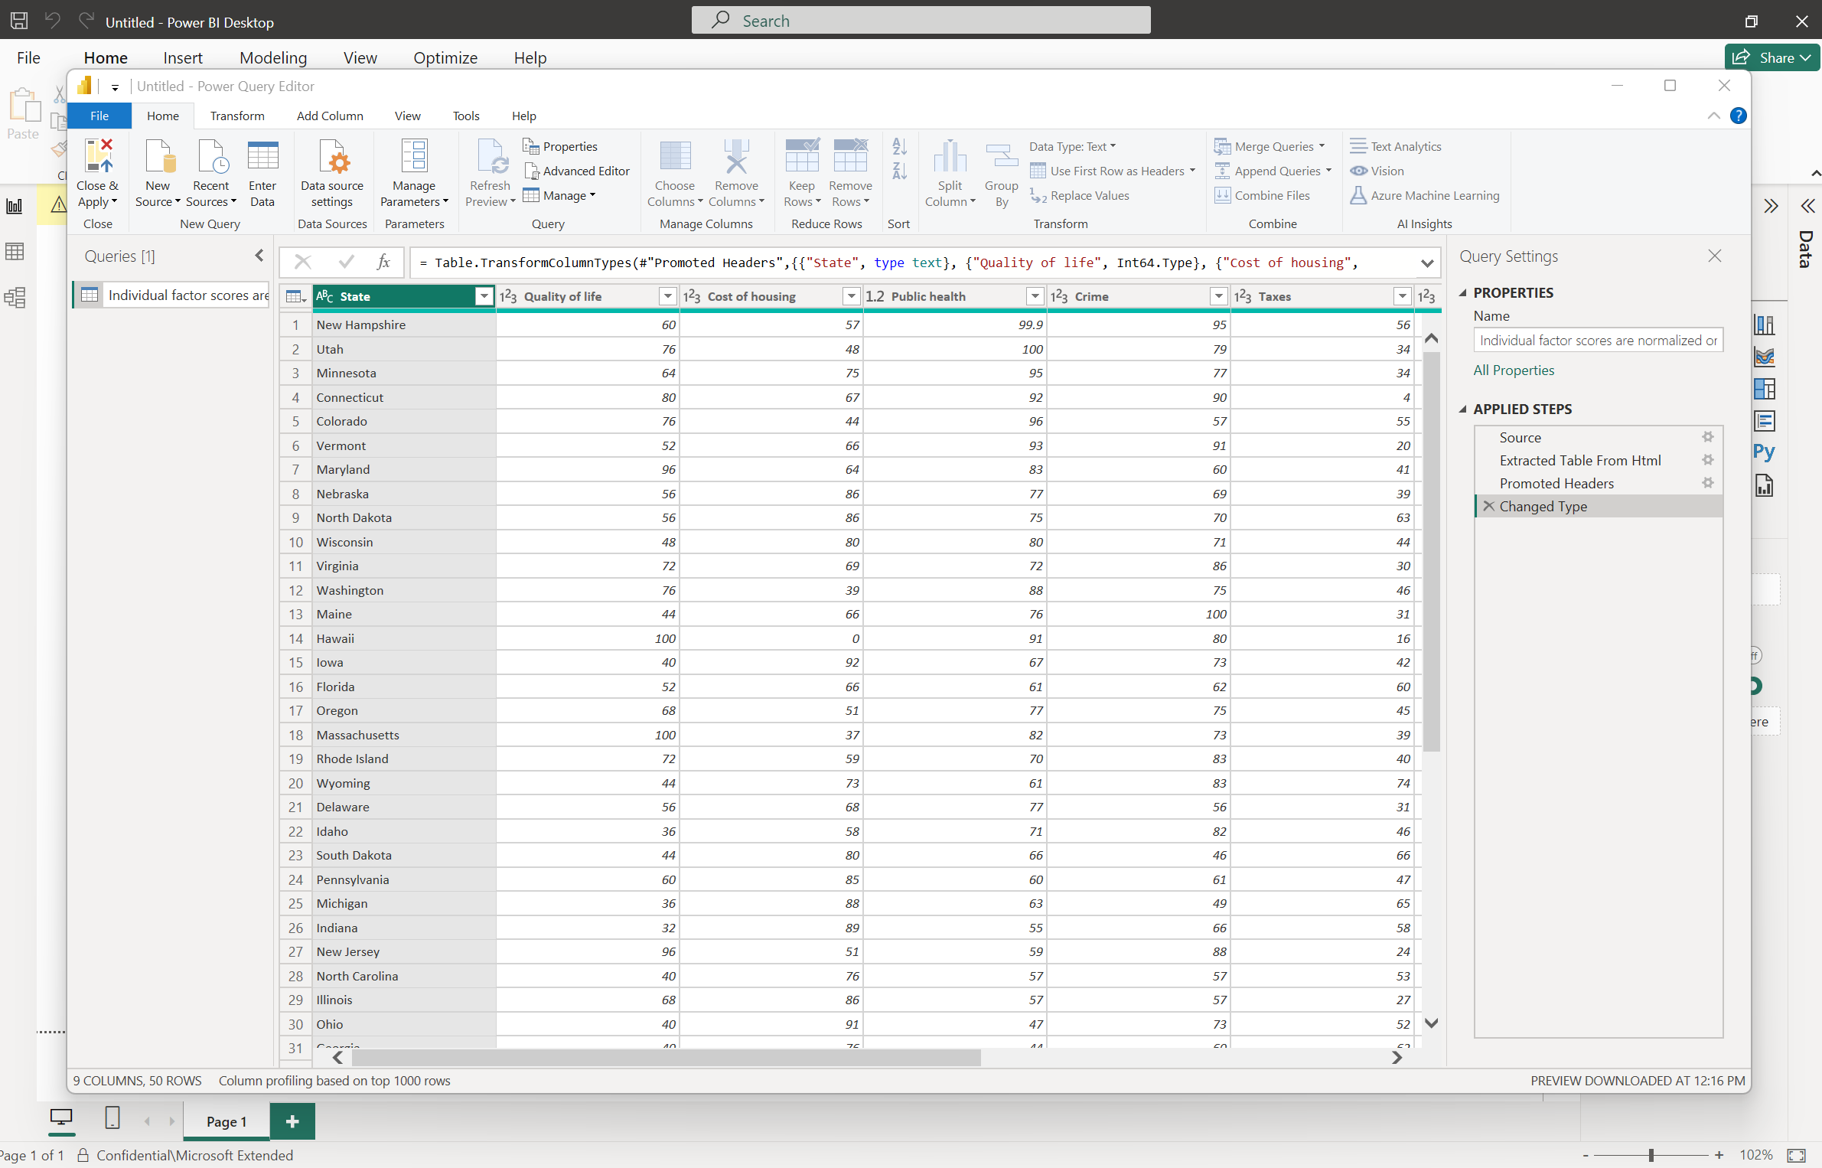Viewport: 1822px width, 1168px height.
Task: Click the Share button in Power BI Desktop
Action: [x=1772, y=57]
